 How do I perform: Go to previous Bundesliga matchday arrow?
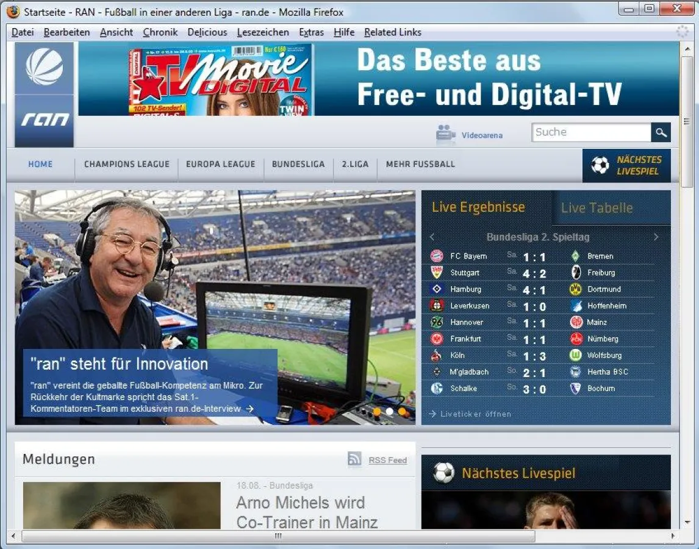(x=432, y=237)
